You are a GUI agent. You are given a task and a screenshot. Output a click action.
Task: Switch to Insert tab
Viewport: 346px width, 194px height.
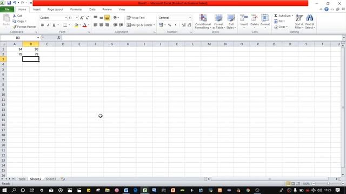[x=37, y=10]
